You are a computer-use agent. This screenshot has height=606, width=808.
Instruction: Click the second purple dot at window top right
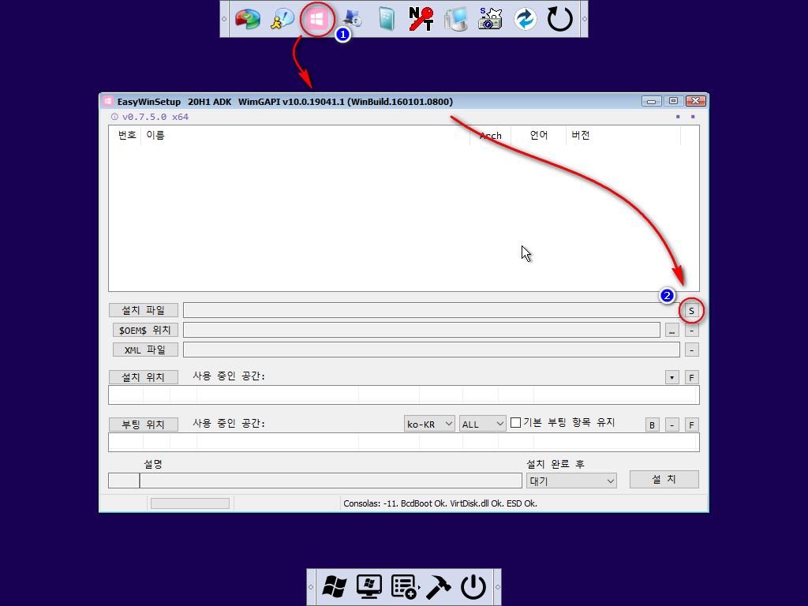coord(693,117)
